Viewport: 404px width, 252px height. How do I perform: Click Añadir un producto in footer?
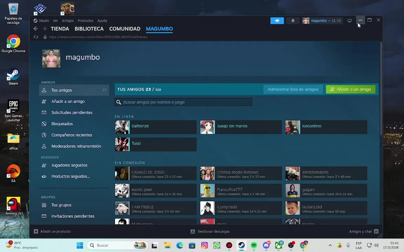(x=52, y=231)
